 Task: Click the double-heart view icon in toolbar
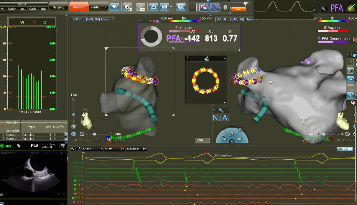coord(204,7)
